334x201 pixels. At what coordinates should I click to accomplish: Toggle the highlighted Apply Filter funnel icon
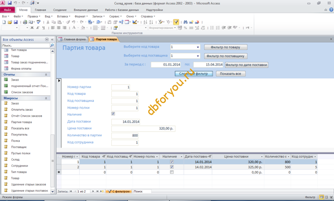pyautogui.click(x=176, y=22)
